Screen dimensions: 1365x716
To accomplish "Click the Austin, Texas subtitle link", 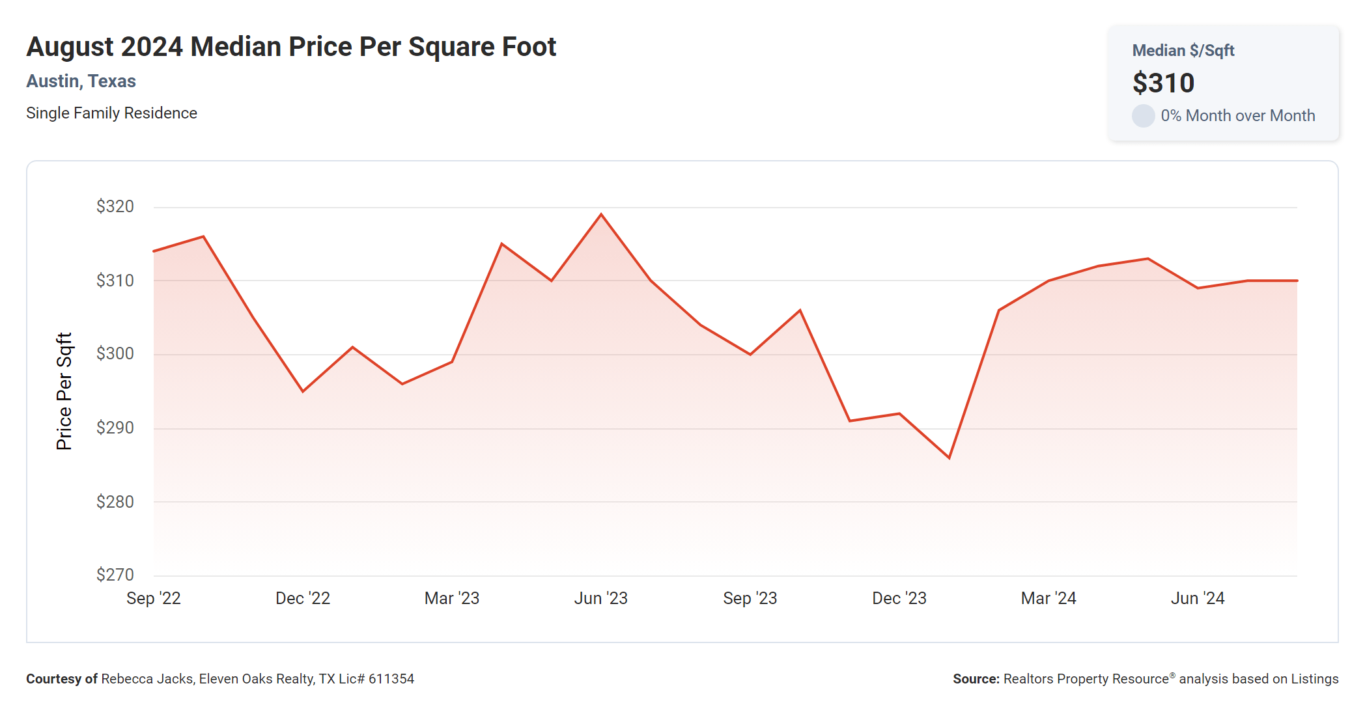I will click(81, 81).
